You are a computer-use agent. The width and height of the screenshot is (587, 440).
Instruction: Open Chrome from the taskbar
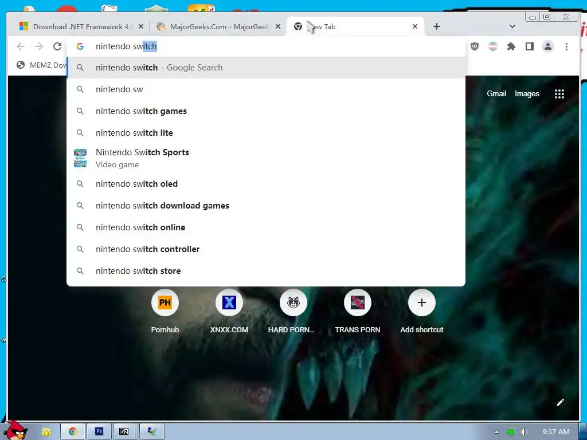pyautogui.click(x=72, y=432)
